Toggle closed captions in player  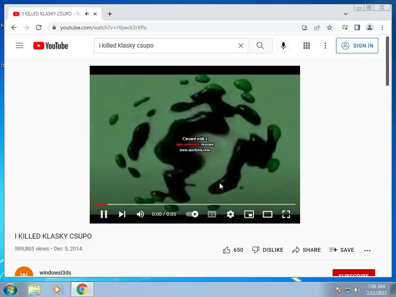click(212, 214)
